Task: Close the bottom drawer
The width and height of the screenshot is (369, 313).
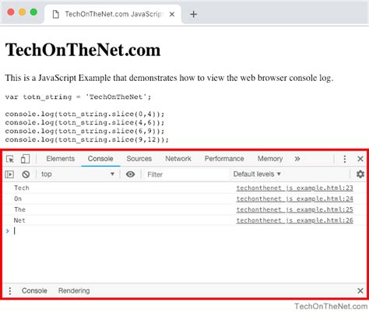Action: pos(360,290)
